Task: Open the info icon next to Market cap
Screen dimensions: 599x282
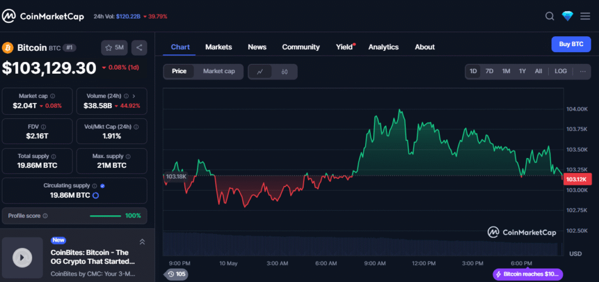Action: coord(53,97)
